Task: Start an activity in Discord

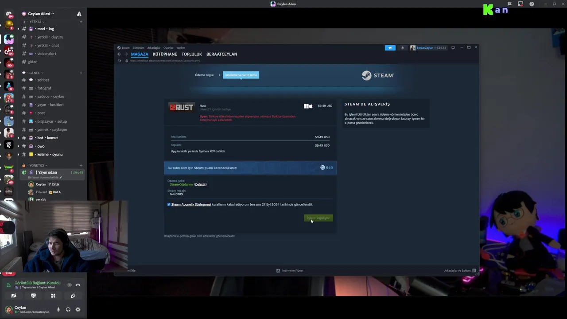Action: click(x=53, y=296)
